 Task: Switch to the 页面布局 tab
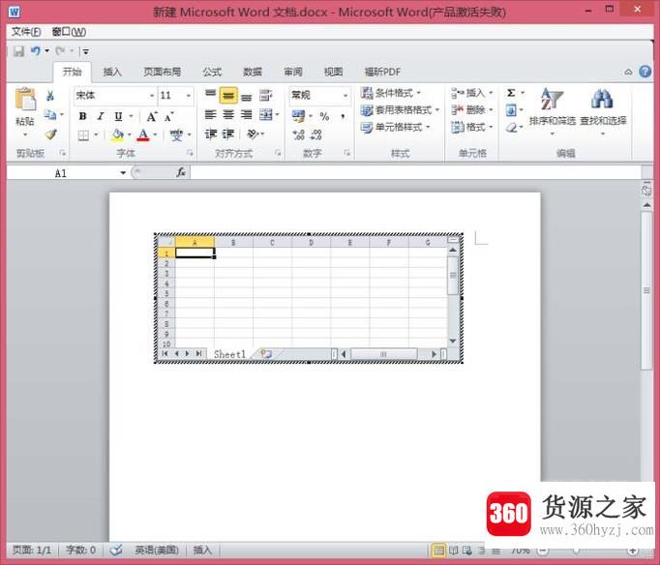[162, 72]
